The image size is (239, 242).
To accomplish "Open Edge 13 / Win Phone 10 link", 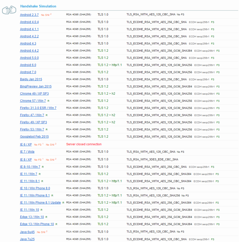I will (37, 224).
